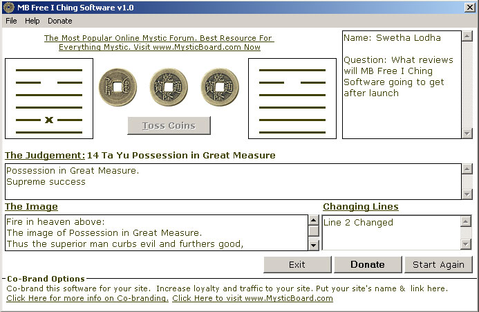Click up arrow of The Image scrollbar

(x=314, y=220)
